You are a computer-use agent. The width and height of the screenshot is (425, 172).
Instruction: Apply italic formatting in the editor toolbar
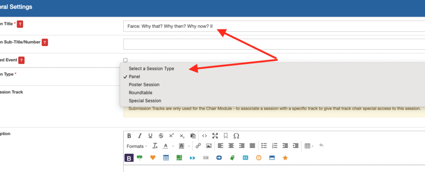pos(140,136)
